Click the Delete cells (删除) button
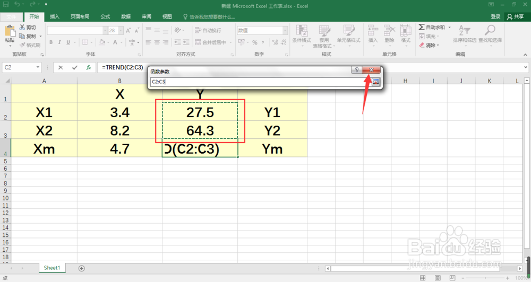Screen dimensions: 531x282 point(389,35)
